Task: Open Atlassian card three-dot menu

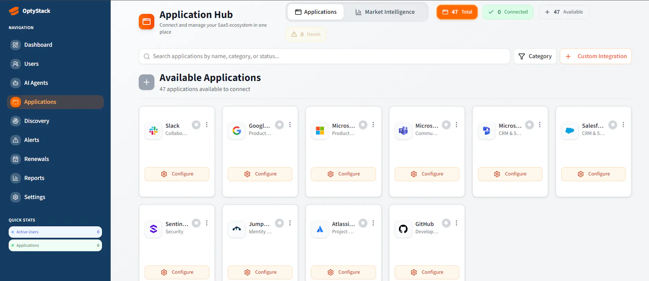Action: point(373,223)
